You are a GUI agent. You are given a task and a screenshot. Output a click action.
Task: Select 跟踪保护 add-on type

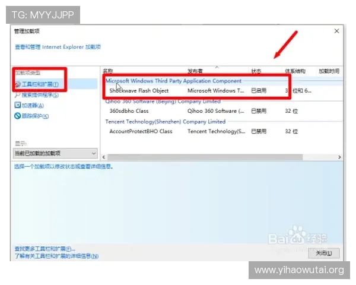[35, 116]
